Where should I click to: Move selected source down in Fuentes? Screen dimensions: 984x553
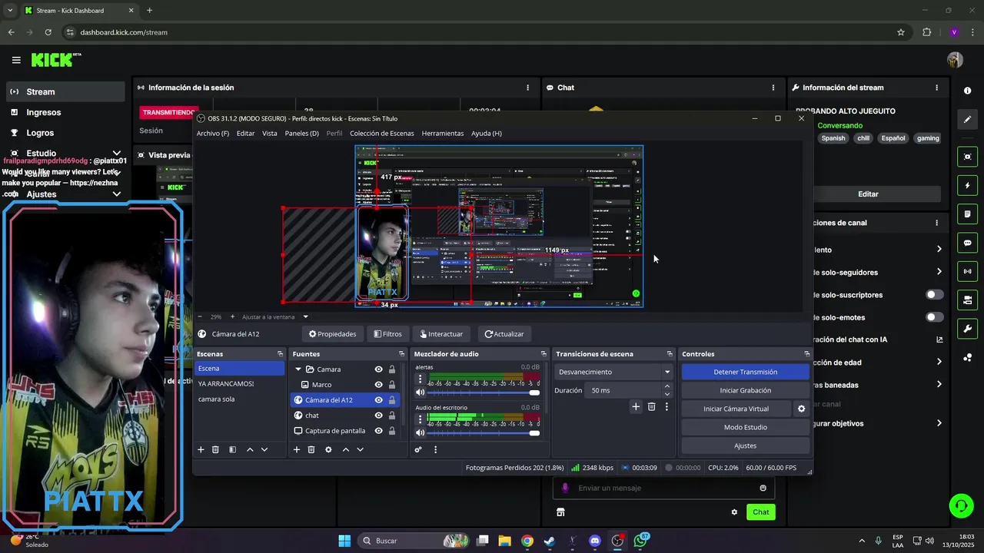[360, 449]
